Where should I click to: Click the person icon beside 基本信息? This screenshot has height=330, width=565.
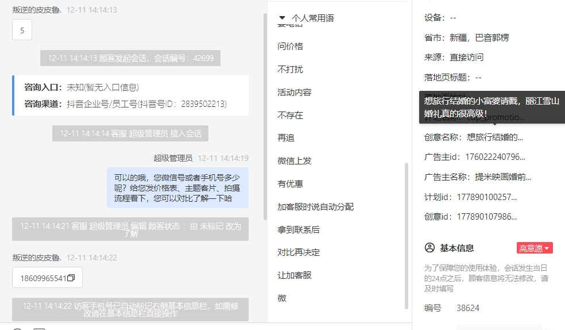pyautogui.click(x=429, y=248)
